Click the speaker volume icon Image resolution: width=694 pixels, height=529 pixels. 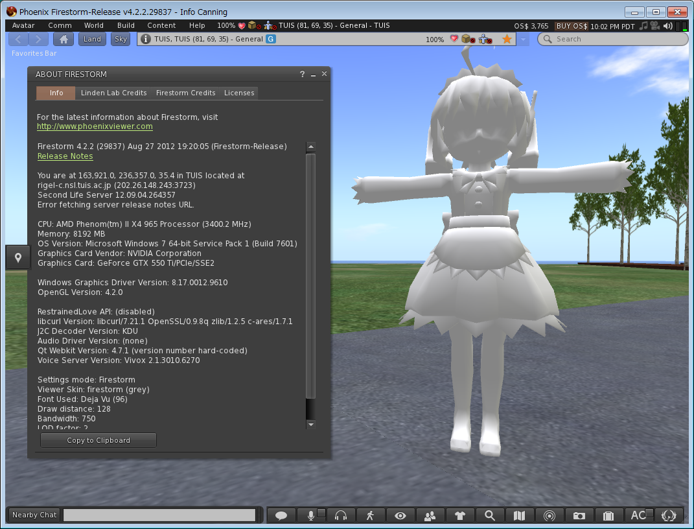[668, 26]
